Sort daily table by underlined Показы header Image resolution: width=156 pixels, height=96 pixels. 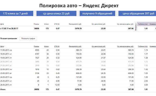[36, 46]
